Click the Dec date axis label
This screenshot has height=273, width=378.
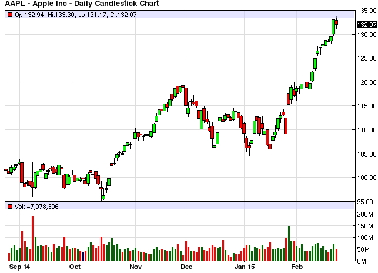(x=186, y=267)
